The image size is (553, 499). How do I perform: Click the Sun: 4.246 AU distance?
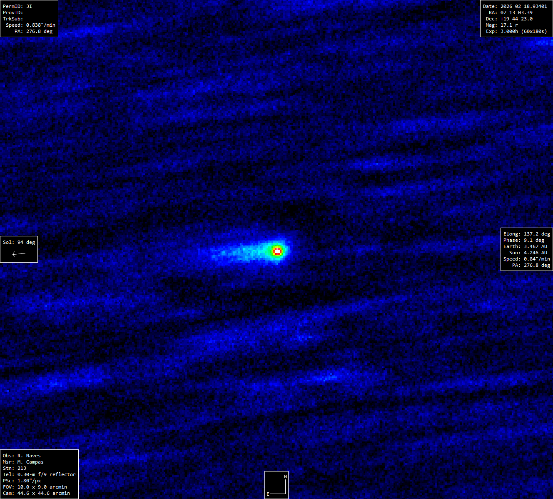(528, 253)
